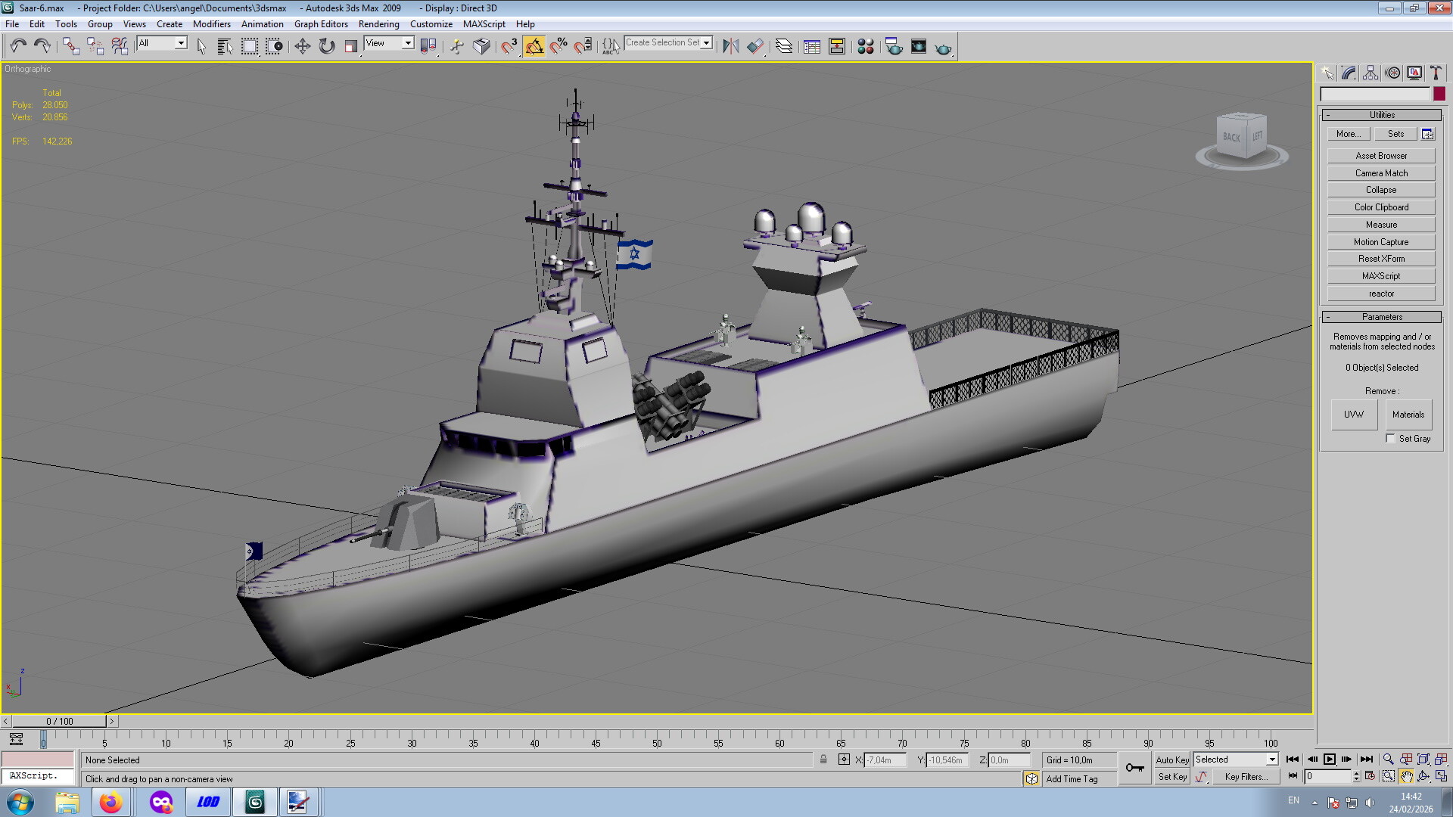Toggle the Angle Snap icon
The image size is (1453, 817).
(534, 46)
